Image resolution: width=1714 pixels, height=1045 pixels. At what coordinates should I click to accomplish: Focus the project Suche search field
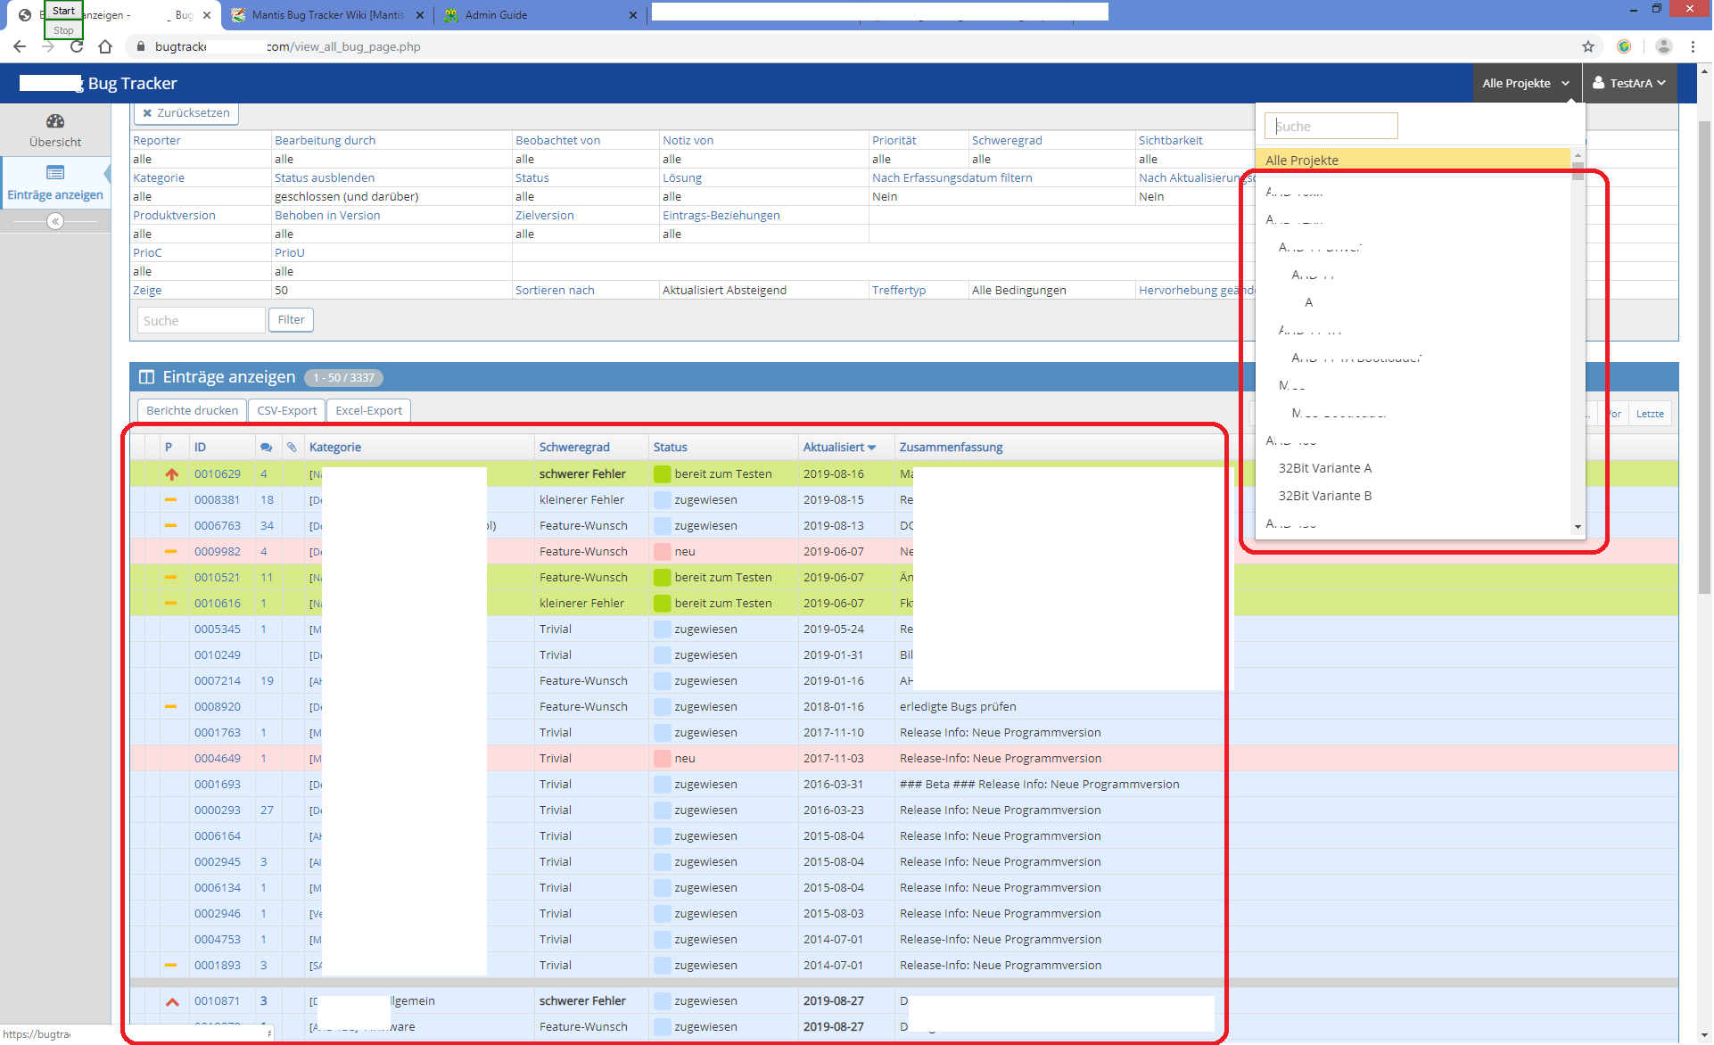tap(1331, 127)
